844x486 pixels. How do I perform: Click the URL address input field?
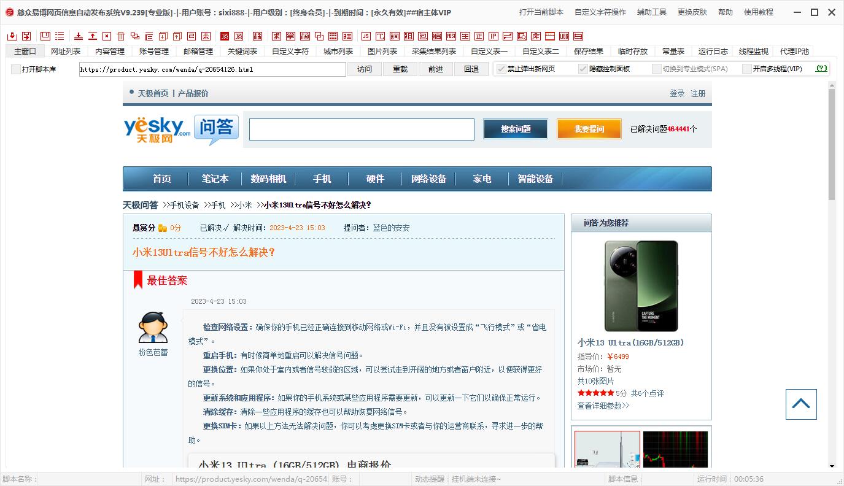tap(212, 69)
